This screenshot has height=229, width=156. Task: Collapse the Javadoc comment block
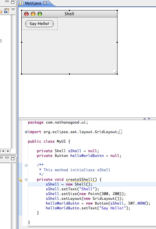point(26,165)
